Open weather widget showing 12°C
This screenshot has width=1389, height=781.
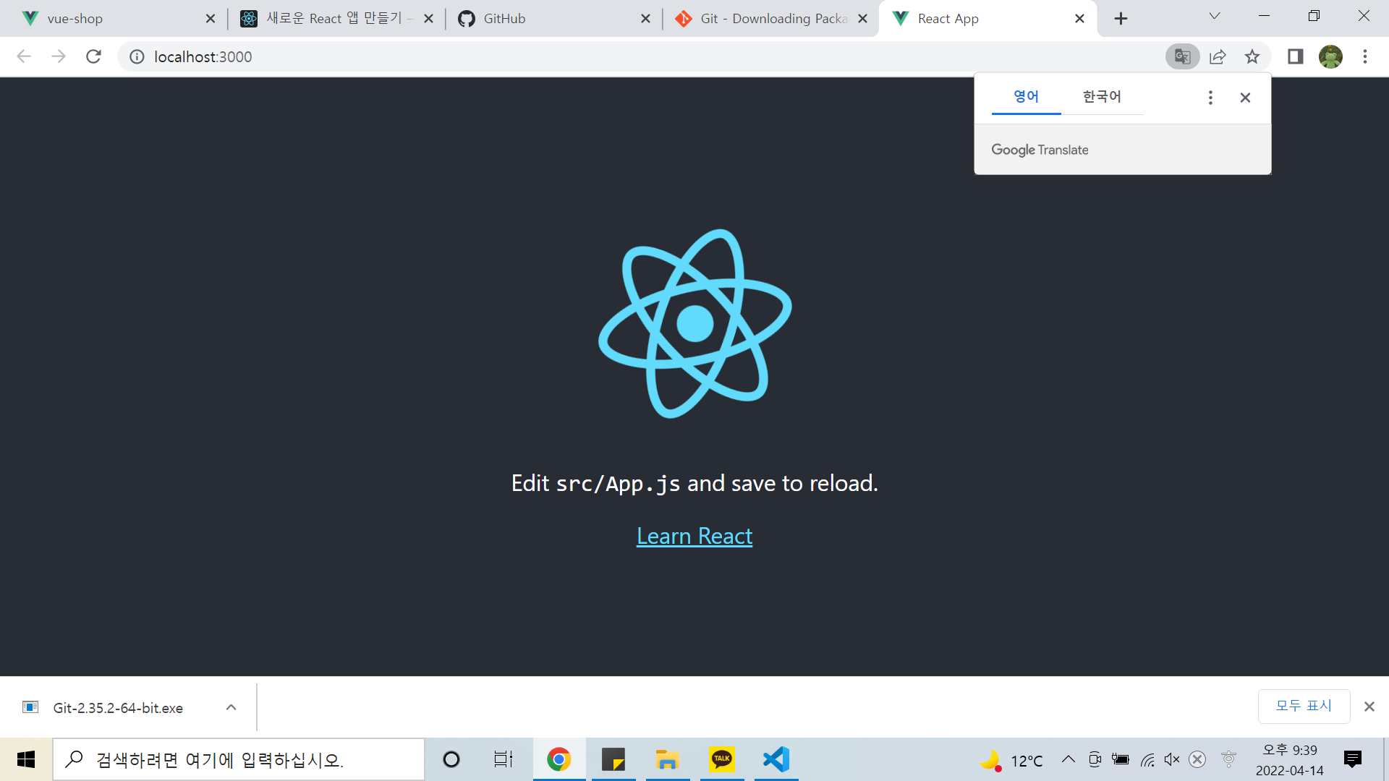(1011, 761)
